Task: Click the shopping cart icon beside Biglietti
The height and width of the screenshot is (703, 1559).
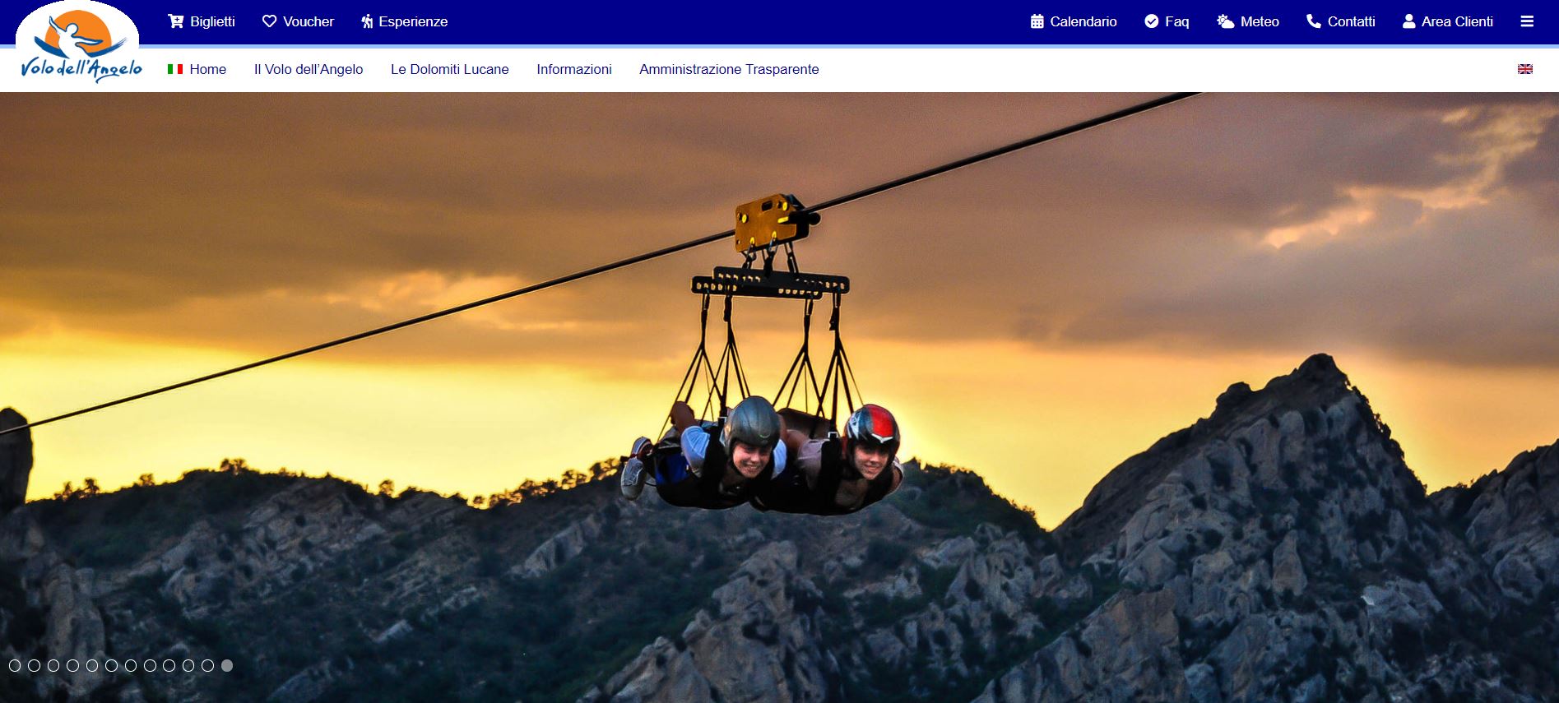Action: point(176,21)
